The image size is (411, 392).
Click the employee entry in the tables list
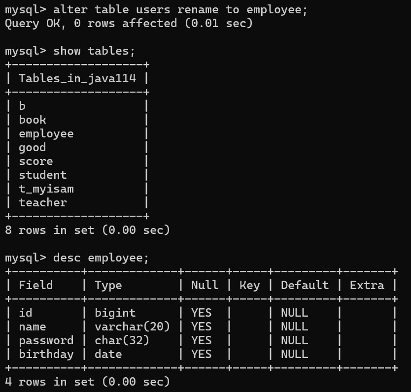(x=46, y=134)
